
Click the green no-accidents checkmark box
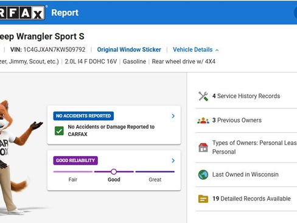pos(59,131)
